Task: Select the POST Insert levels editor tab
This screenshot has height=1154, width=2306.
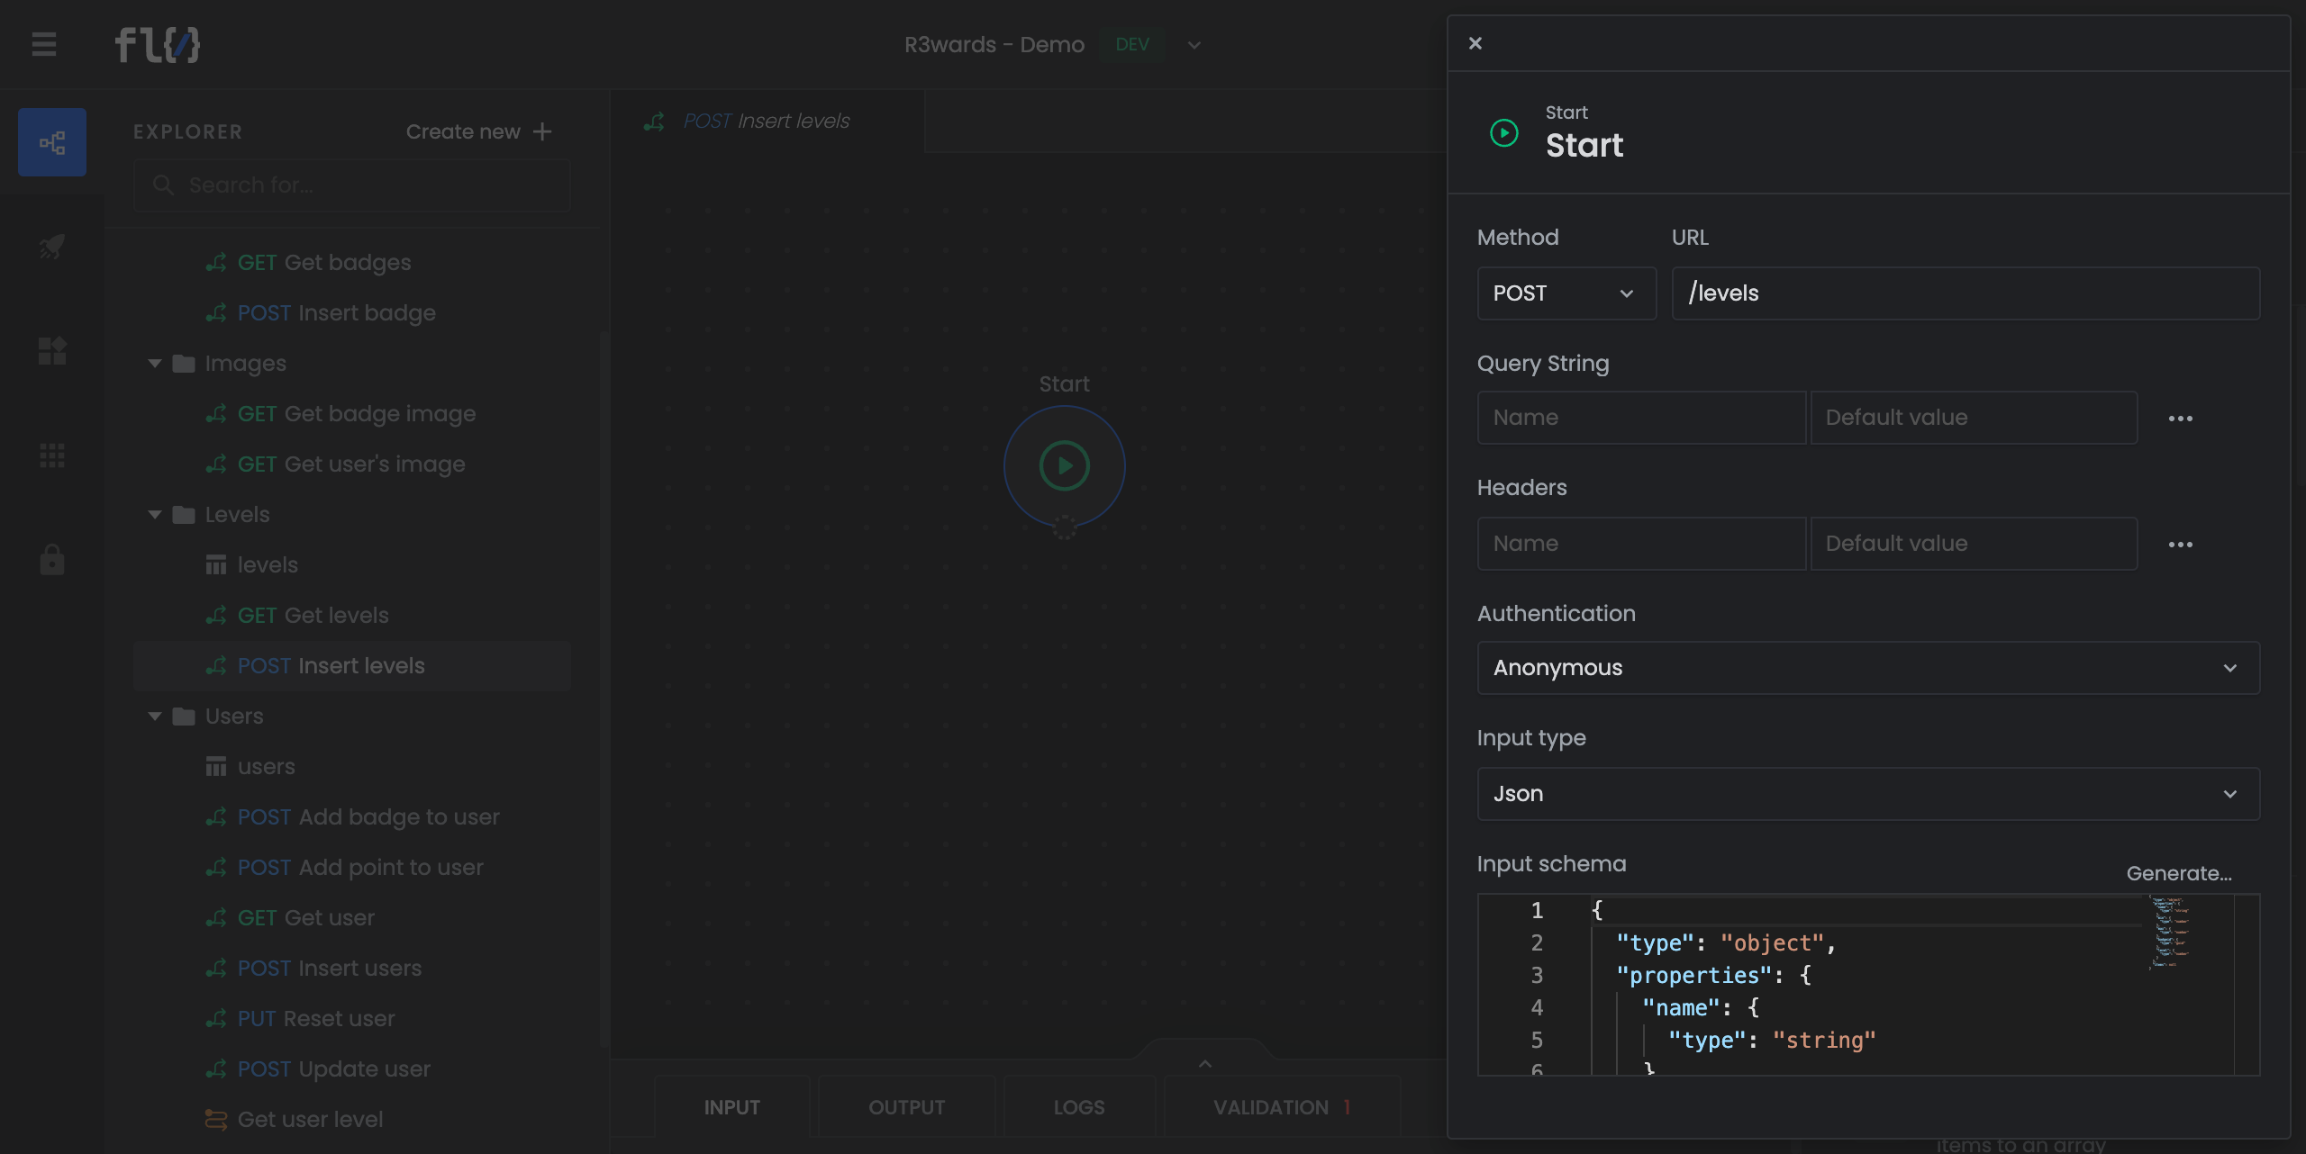Action: click(767, 122)
